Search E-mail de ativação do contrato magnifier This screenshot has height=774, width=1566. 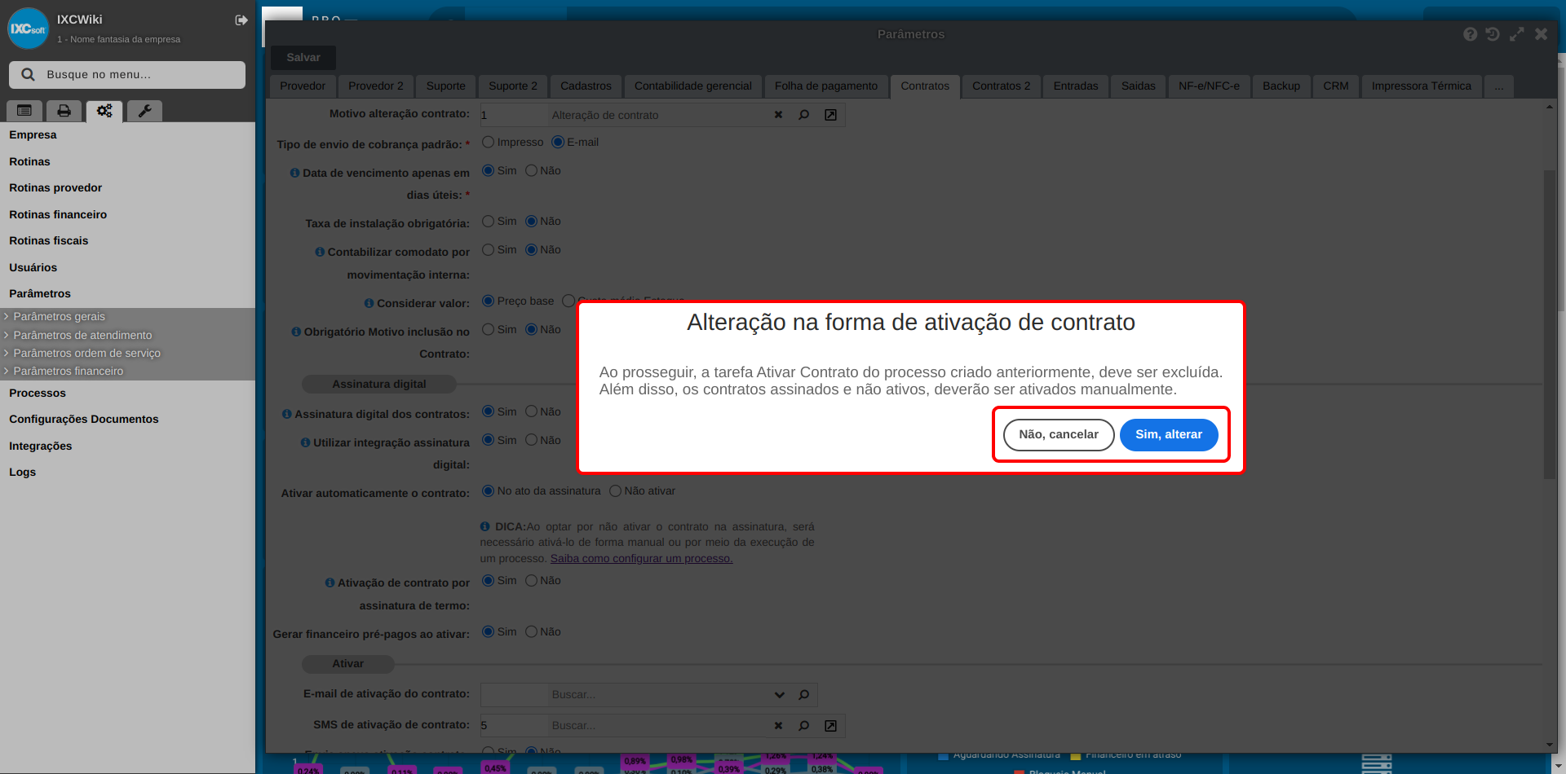pyautogui.click(x=804, y=695)
